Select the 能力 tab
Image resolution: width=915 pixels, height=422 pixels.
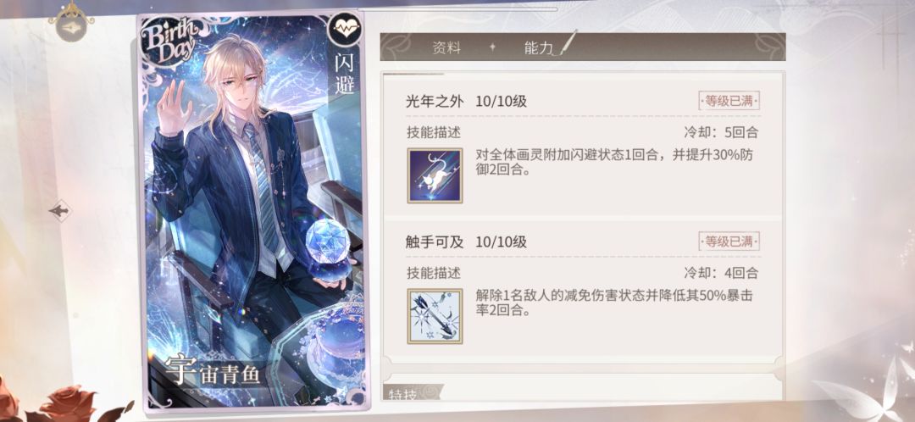click(537, 47)
